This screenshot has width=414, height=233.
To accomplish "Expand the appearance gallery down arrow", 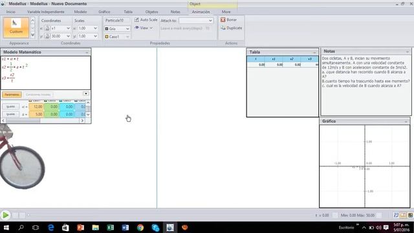I will click(x=33, y=34).
